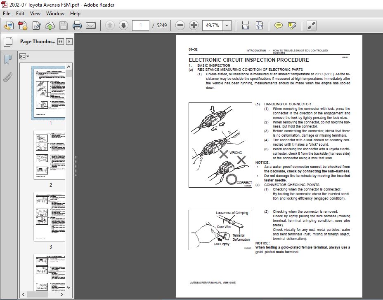383x300 pixels.
Task: Zoom out with the minus button
Action: [180, 26]
